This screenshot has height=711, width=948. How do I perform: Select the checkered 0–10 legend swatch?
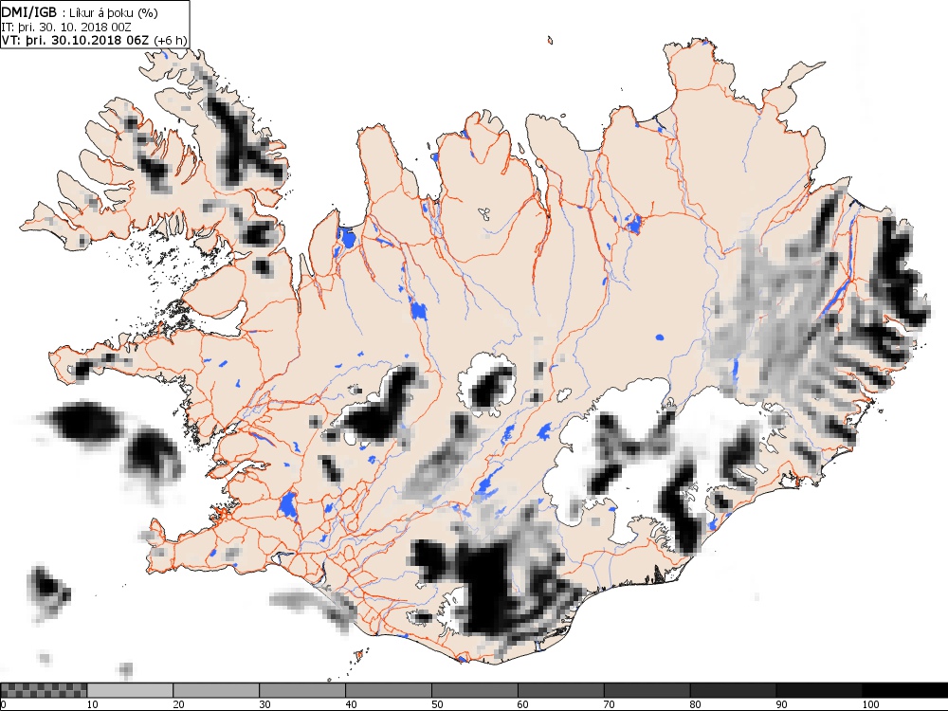[44, 690]
